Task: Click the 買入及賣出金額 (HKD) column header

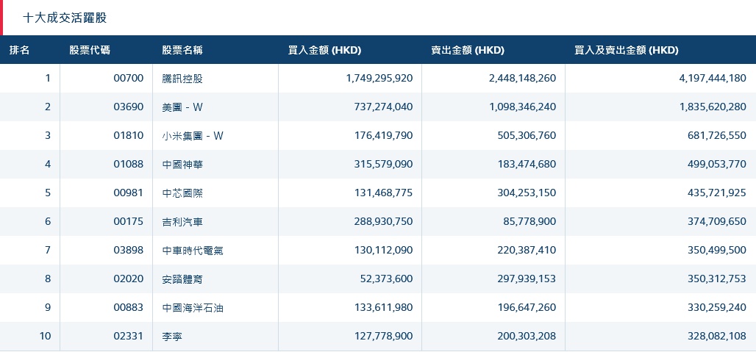Action: (x=627, y=50)
